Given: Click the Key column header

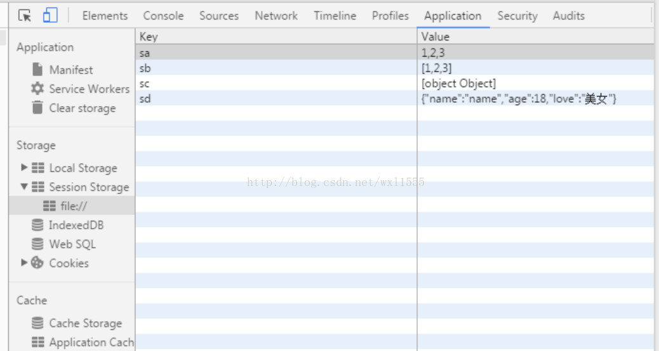Looking at the screenshot, I should point(276,37).
